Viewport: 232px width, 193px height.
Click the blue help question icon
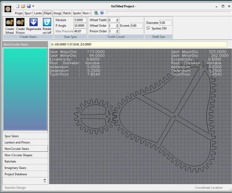coord(102,13)
